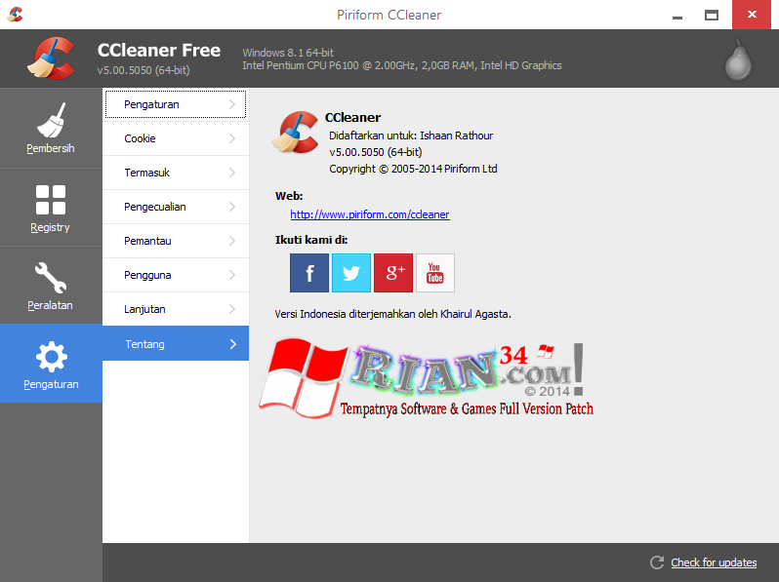This screenshot has width=779, height=582.
Task: Click the Copyright 2005-2014 Piriform Ltd text
Action: tap(413, 169)
